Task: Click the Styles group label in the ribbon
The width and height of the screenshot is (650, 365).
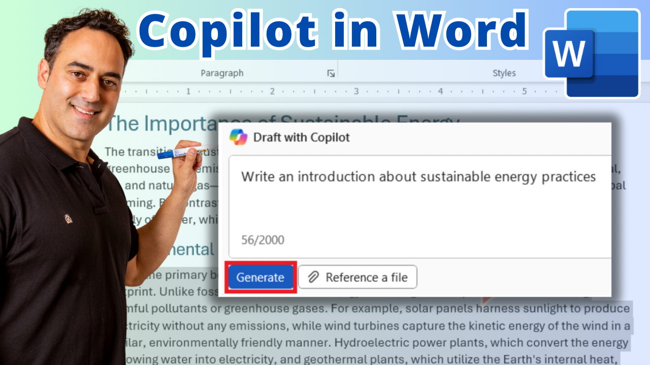Action: [504, 73]
